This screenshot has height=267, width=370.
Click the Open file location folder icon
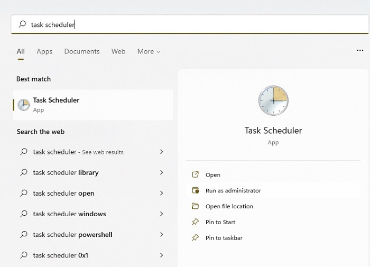tap(196, 206)
